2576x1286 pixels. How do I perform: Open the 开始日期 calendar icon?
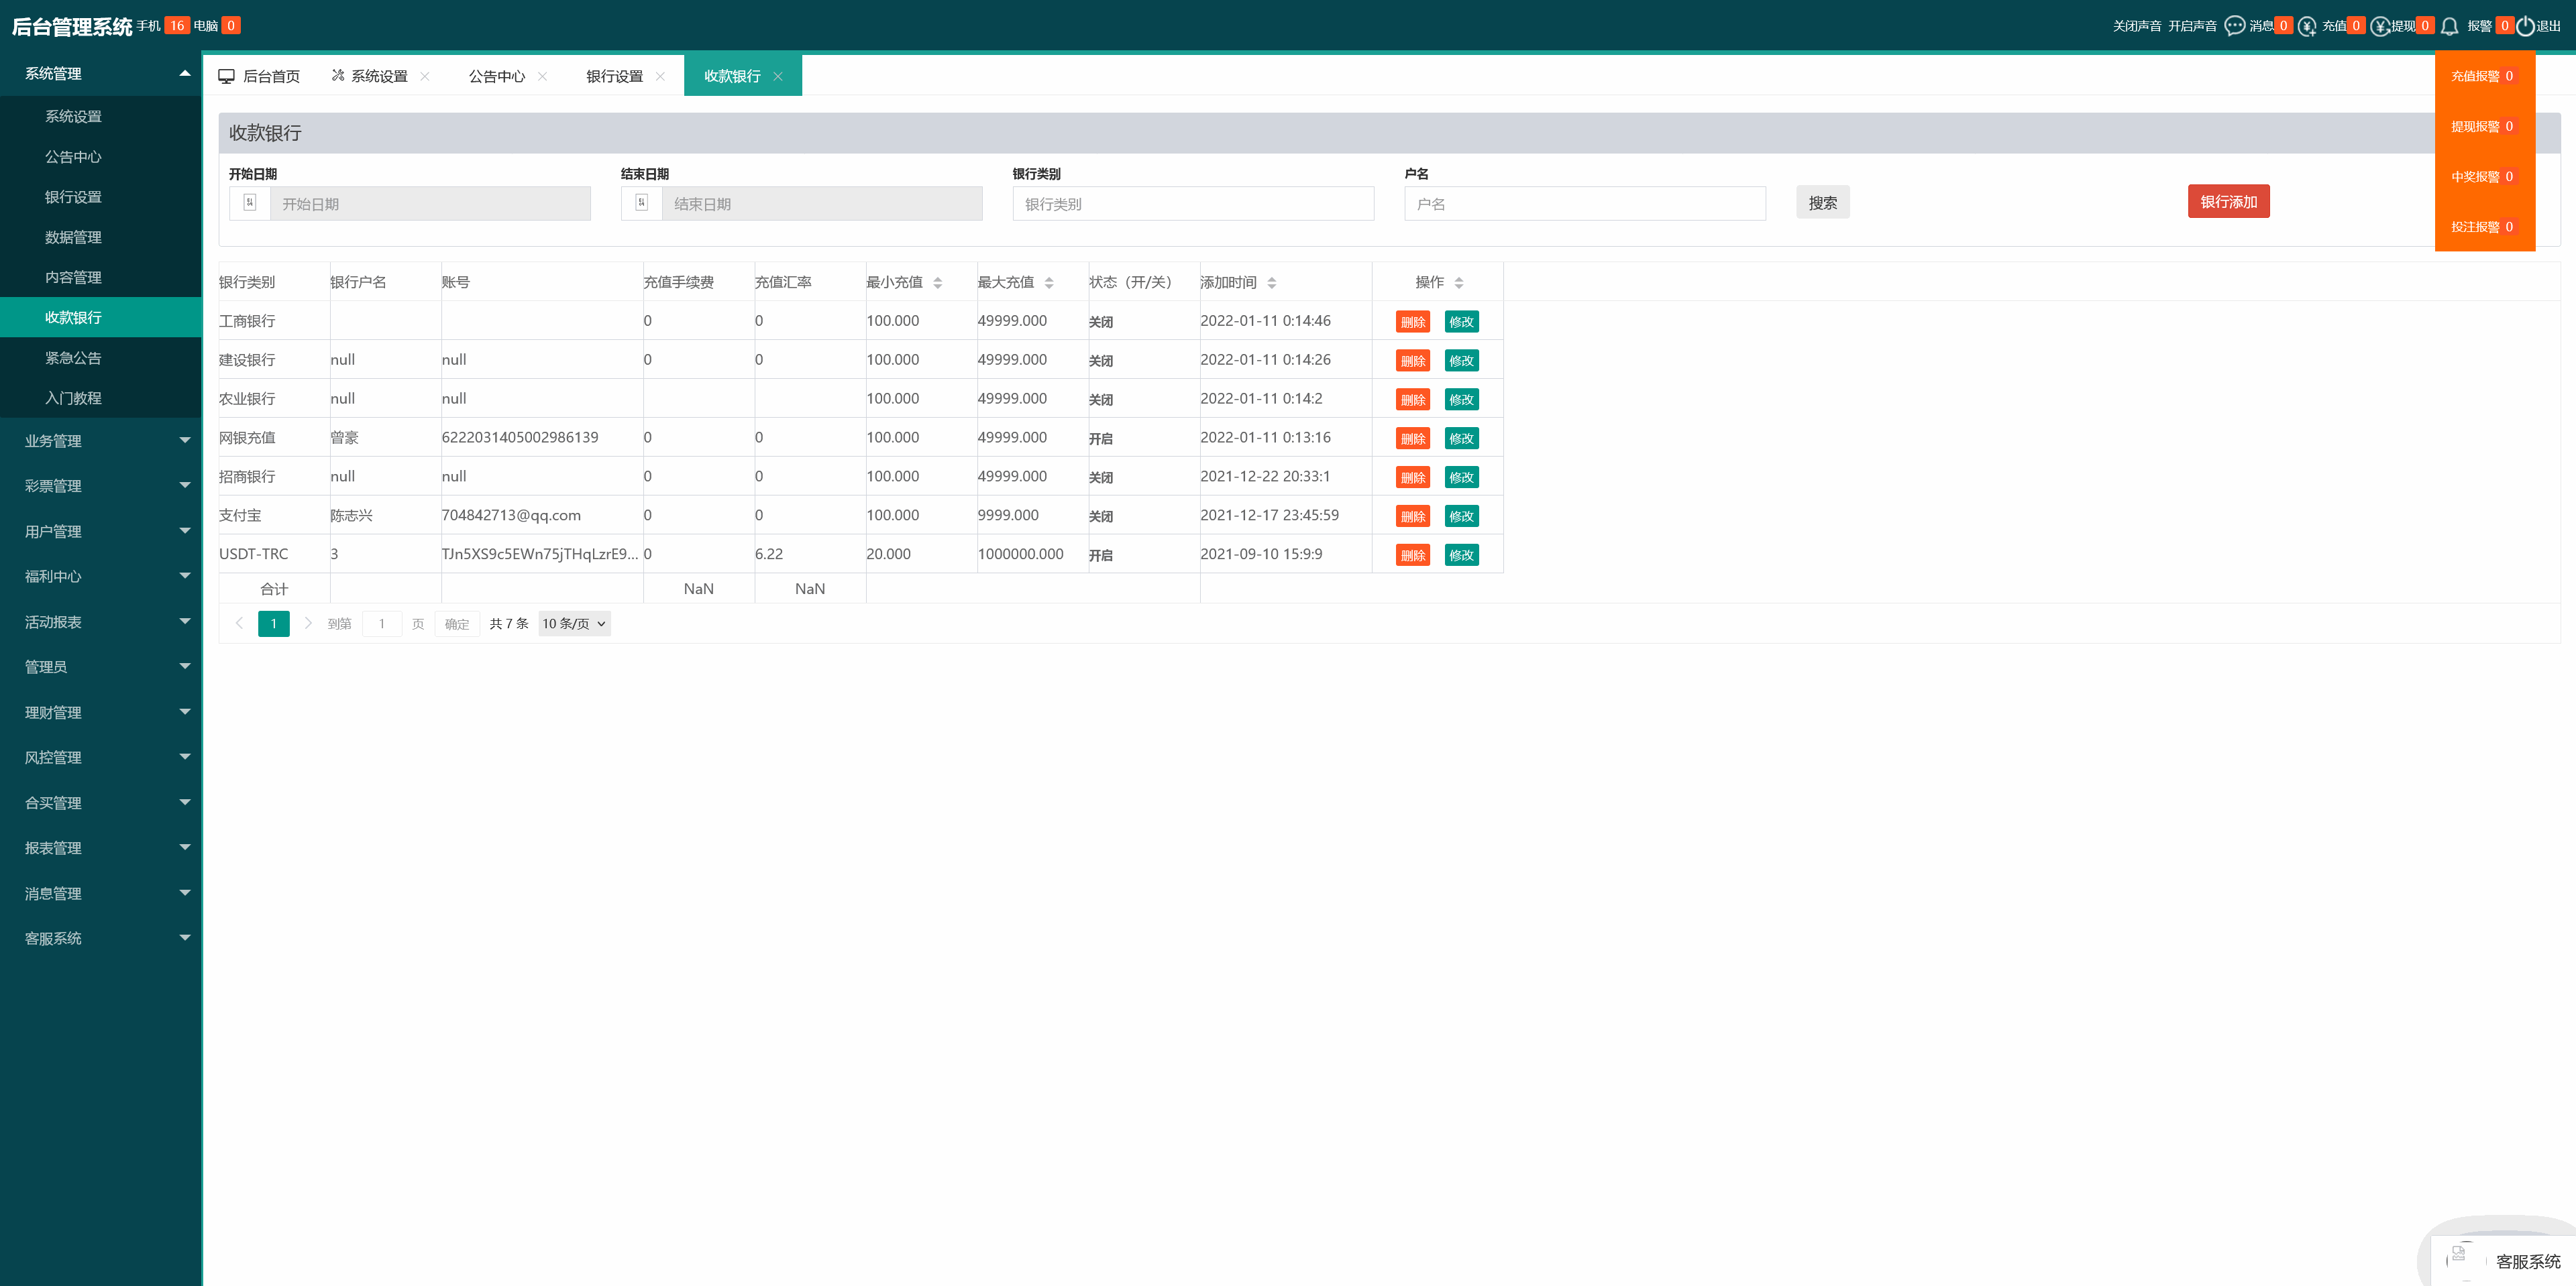pyautogui.click(x=250, y=203)
